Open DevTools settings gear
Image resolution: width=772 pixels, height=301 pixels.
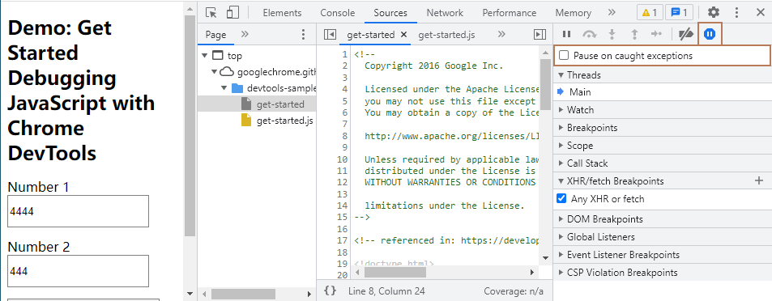pos(714,13)
